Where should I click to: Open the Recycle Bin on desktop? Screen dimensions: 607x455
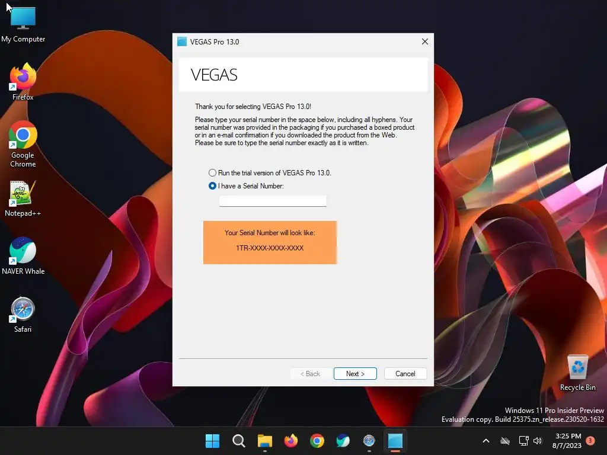(577, 372)
